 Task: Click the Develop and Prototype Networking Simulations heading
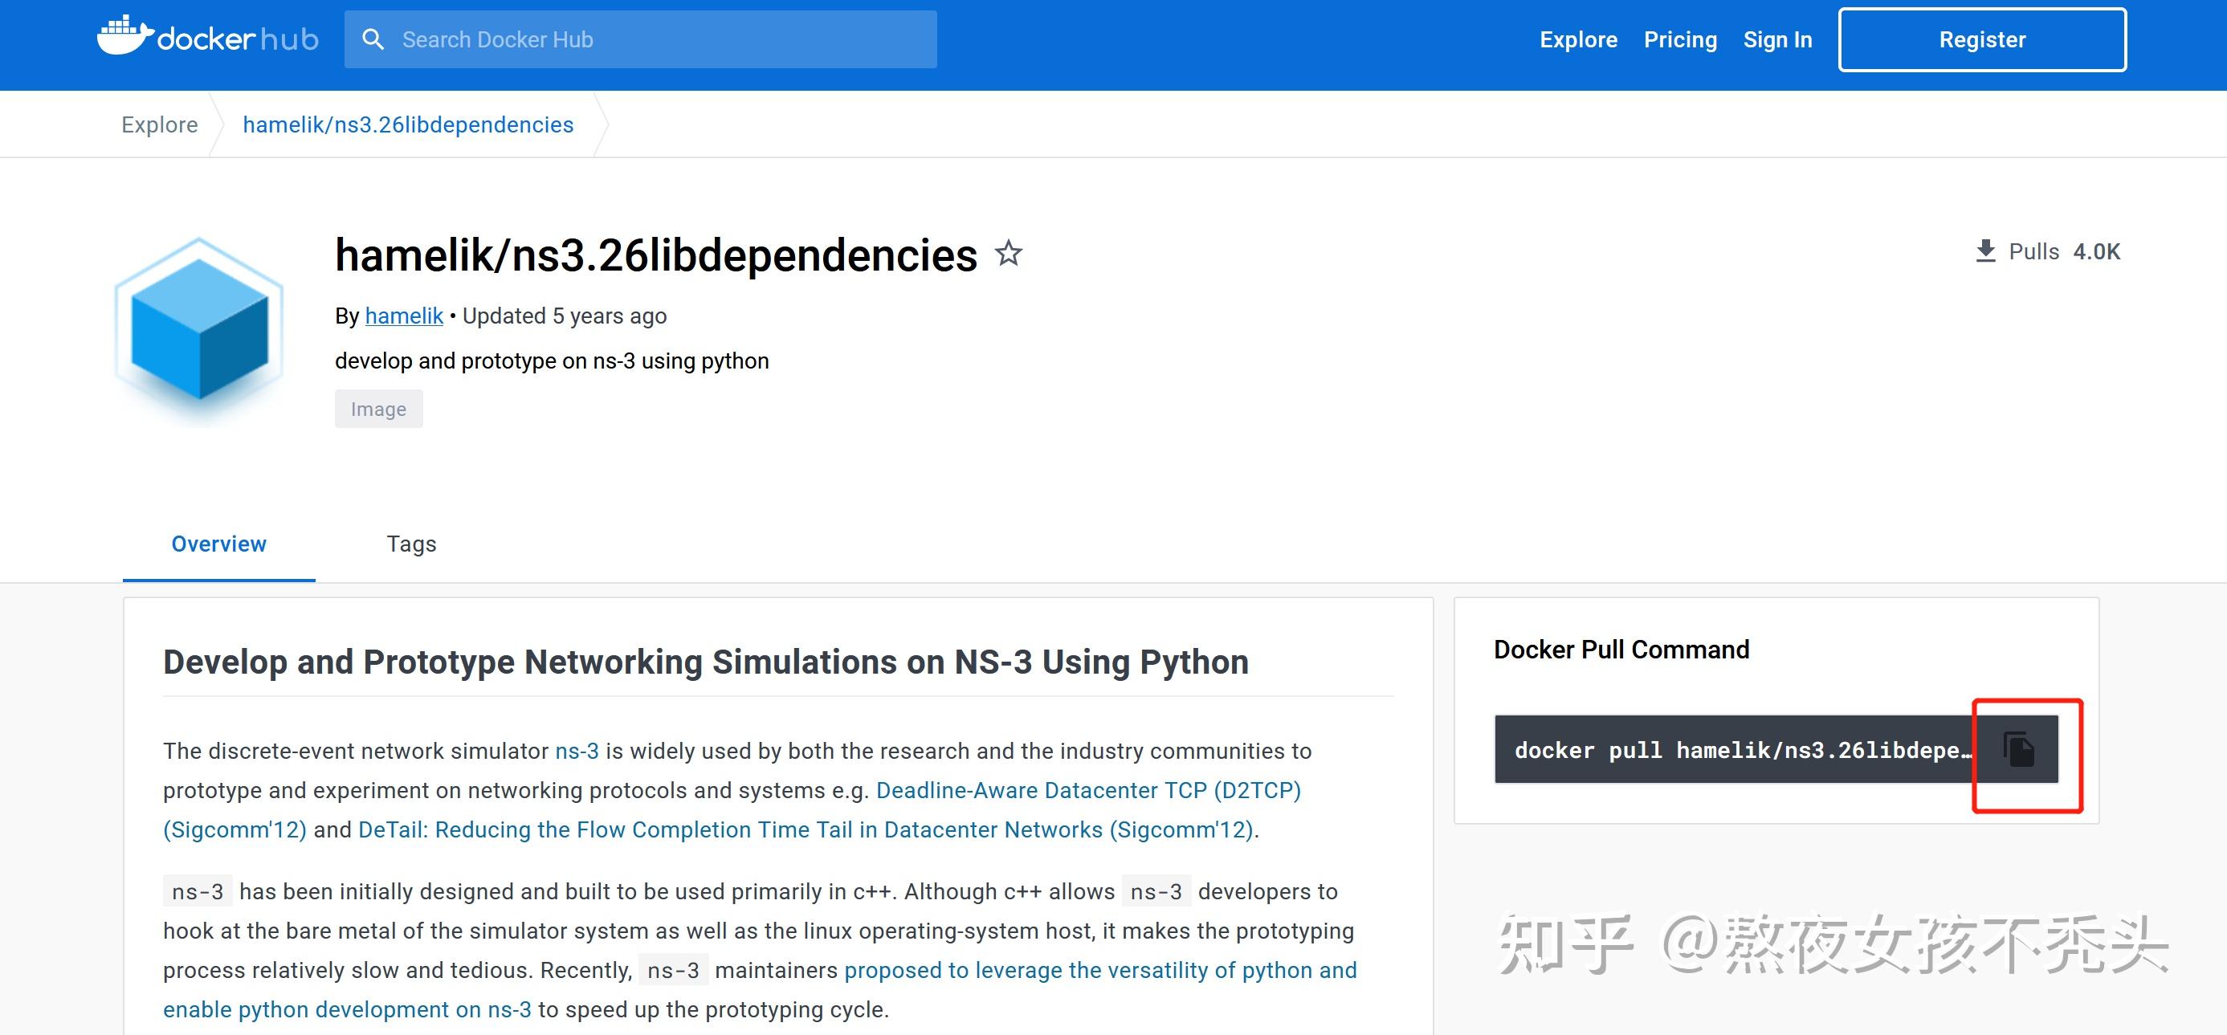tap(705, 662)
